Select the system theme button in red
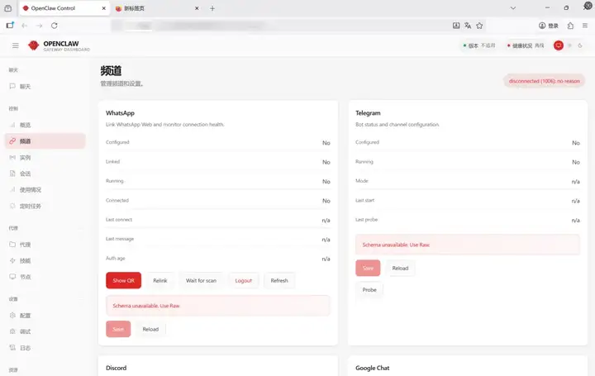Image resolution: width=595 pixels, height=376 pixels. click(558, 45)
